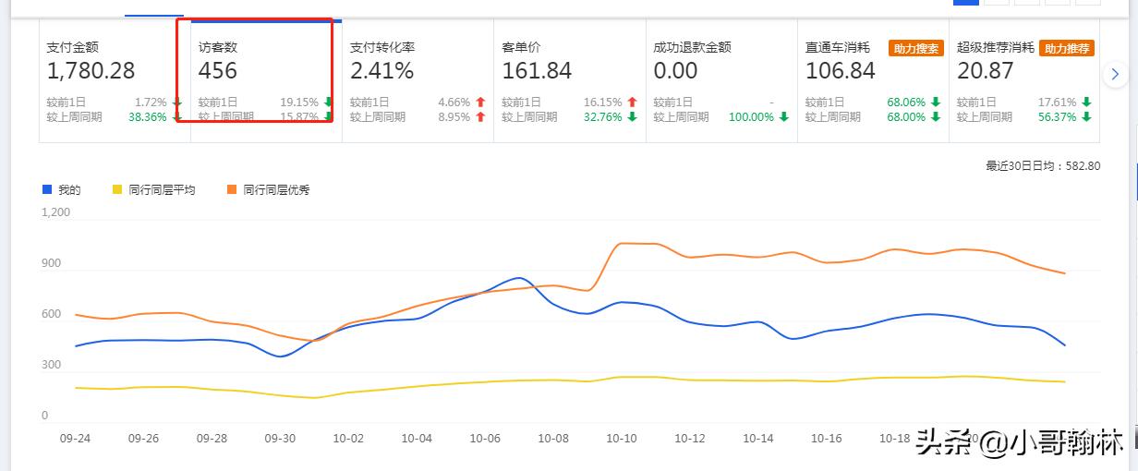Click the 10-08 x-axis date label
This screenshot has height=471, width=1138.
coord(553,439)
